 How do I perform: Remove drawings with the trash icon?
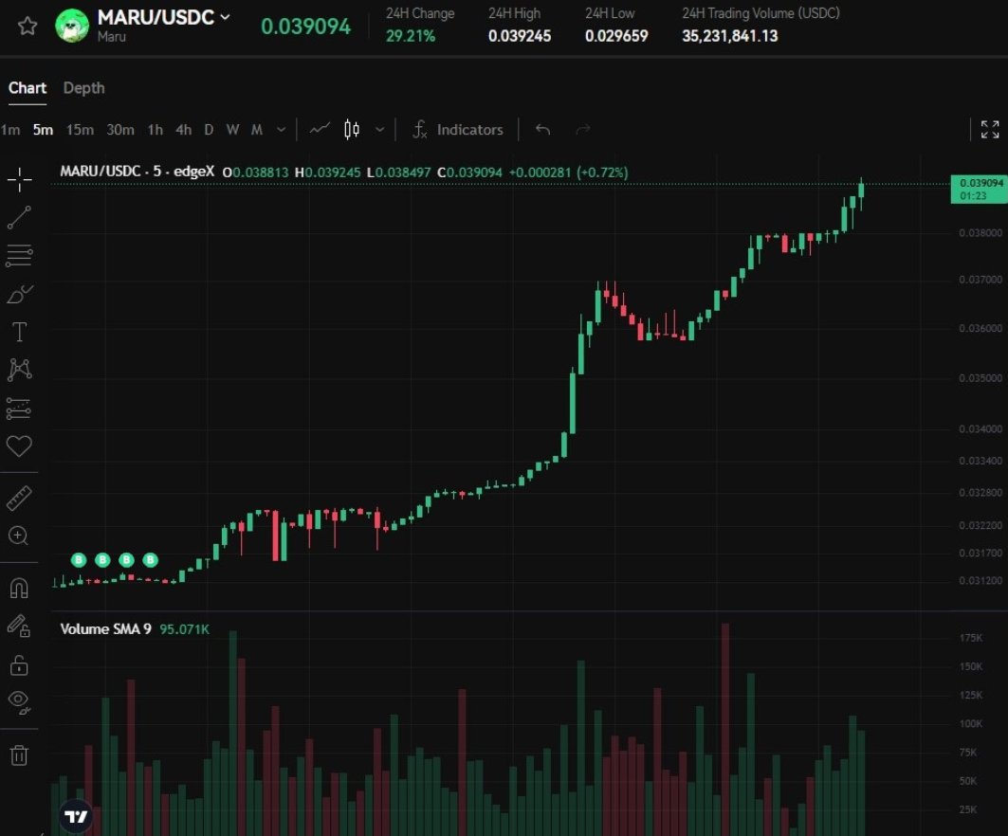click(x=19, y=755)
